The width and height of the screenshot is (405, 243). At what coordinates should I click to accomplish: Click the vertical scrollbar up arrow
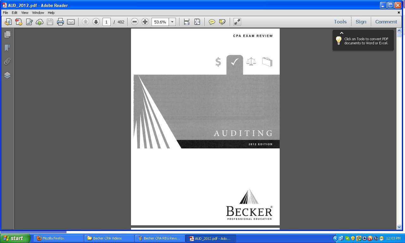pos(399,31)
